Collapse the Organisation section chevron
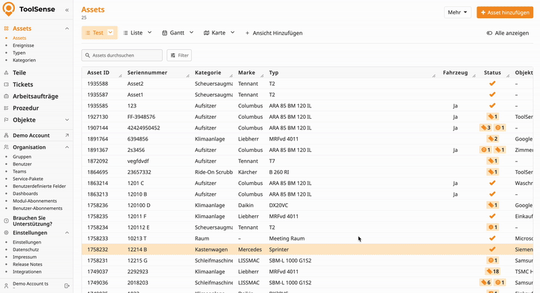 point(67,147)
